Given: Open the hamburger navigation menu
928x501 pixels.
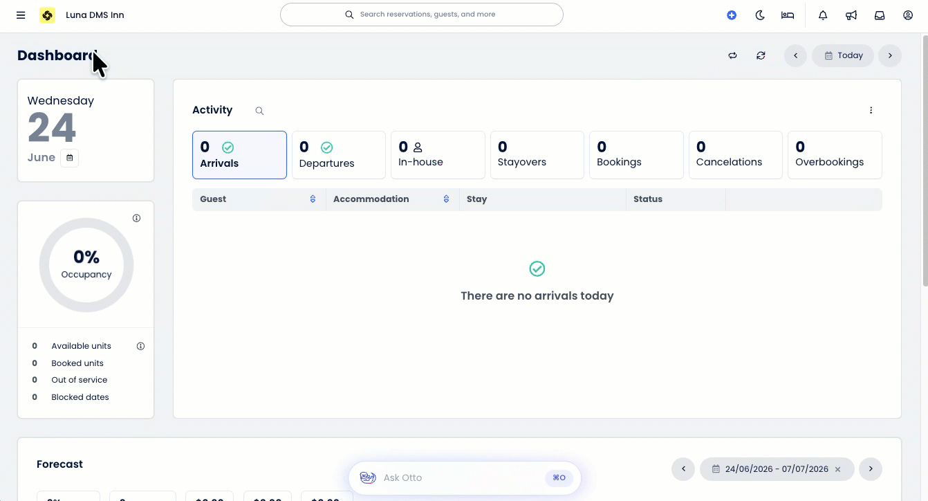Looking at the screenshot, I should click(x=21, y=15).
